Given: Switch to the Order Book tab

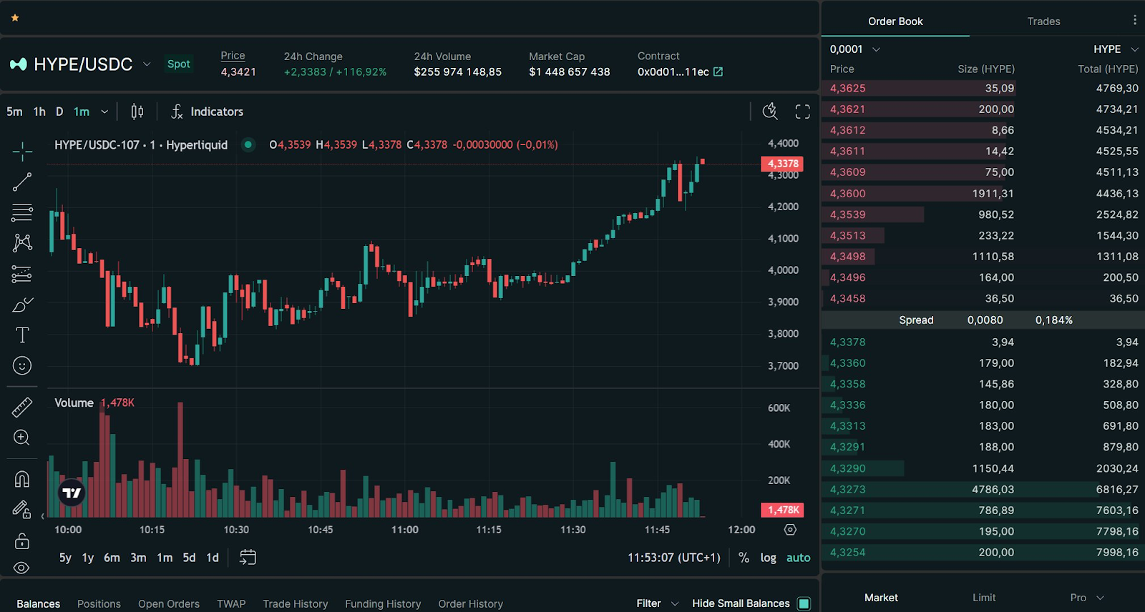Looking at the screenshot, I should [x=895, y=21].
